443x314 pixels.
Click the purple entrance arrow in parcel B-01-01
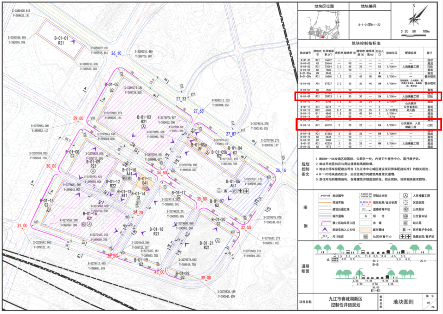tap(73, 42)
